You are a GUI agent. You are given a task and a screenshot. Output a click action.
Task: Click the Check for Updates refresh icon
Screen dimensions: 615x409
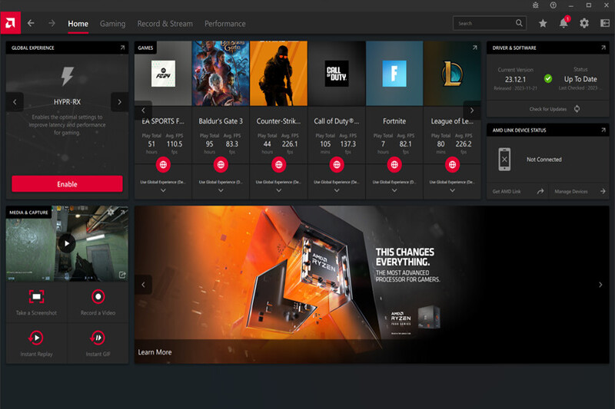coord(577,109)
